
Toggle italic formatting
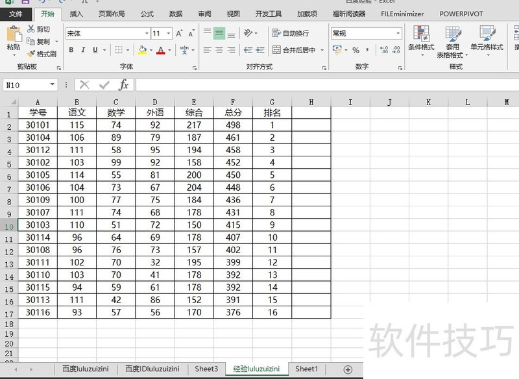pos(83,50)
